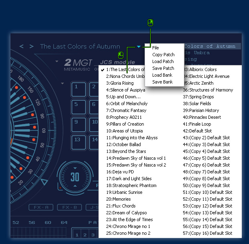The height and width of the screenshot is (244, 249).
Task: Select the preset 12:October Ballad
Action: click(x=123, y=144)
